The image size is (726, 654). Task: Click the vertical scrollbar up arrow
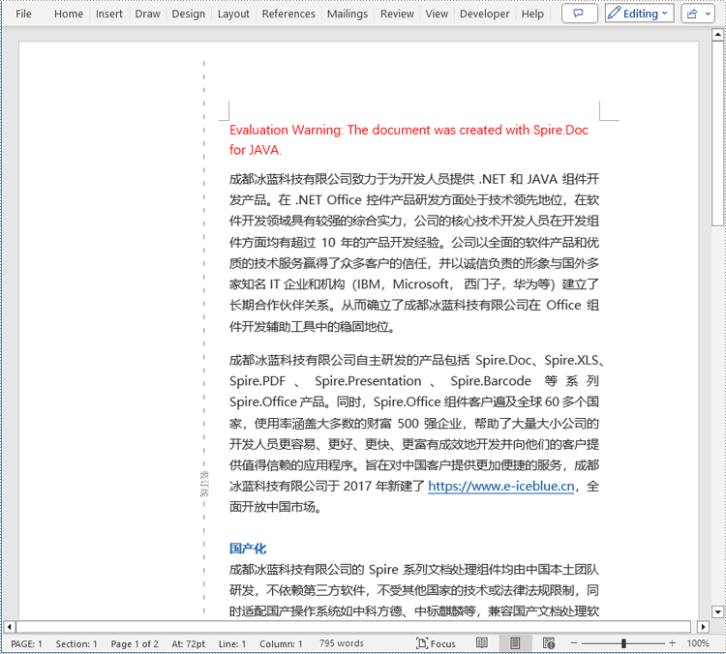tap(717, 34)
